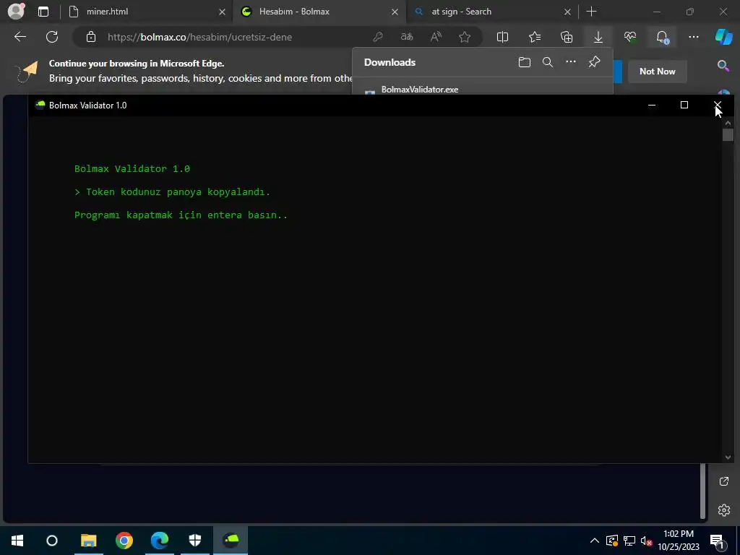View site information lock icon
Image resolution: width=740 pixels, height=555 pixels.
[x=91, y=37]
